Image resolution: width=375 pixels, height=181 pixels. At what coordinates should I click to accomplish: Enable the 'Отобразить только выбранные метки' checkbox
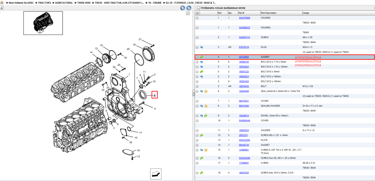198,8
